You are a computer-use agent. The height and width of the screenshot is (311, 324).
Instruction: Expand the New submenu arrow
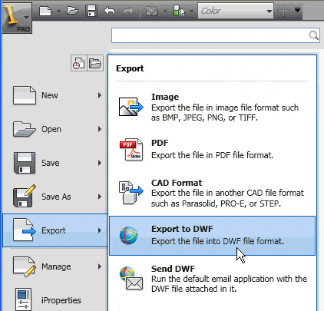pyautogui.click(x=100, y=95)
